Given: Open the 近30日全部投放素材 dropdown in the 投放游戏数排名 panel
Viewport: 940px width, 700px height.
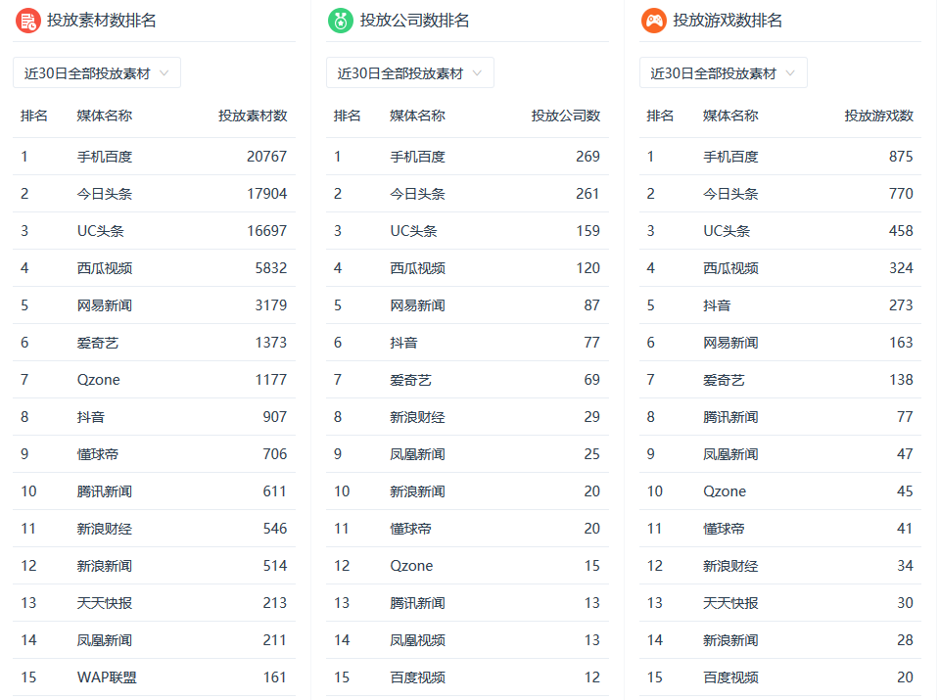Looking at the screenshot, I should click(724, 73).
